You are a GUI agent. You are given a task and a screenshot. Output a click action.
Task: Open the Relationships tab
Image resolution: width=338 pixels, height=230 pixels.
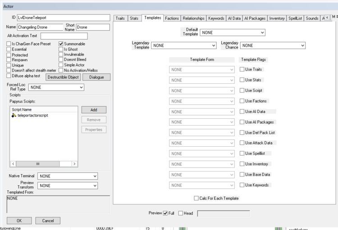pos(194,18)
